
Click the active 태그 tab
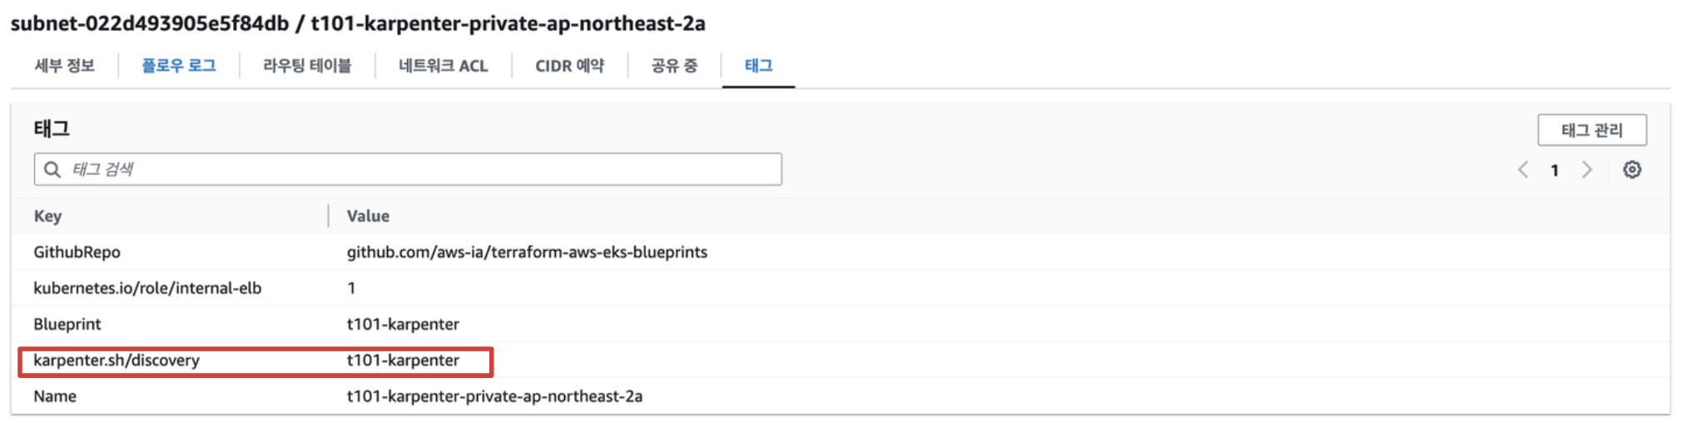click(758, 66)
